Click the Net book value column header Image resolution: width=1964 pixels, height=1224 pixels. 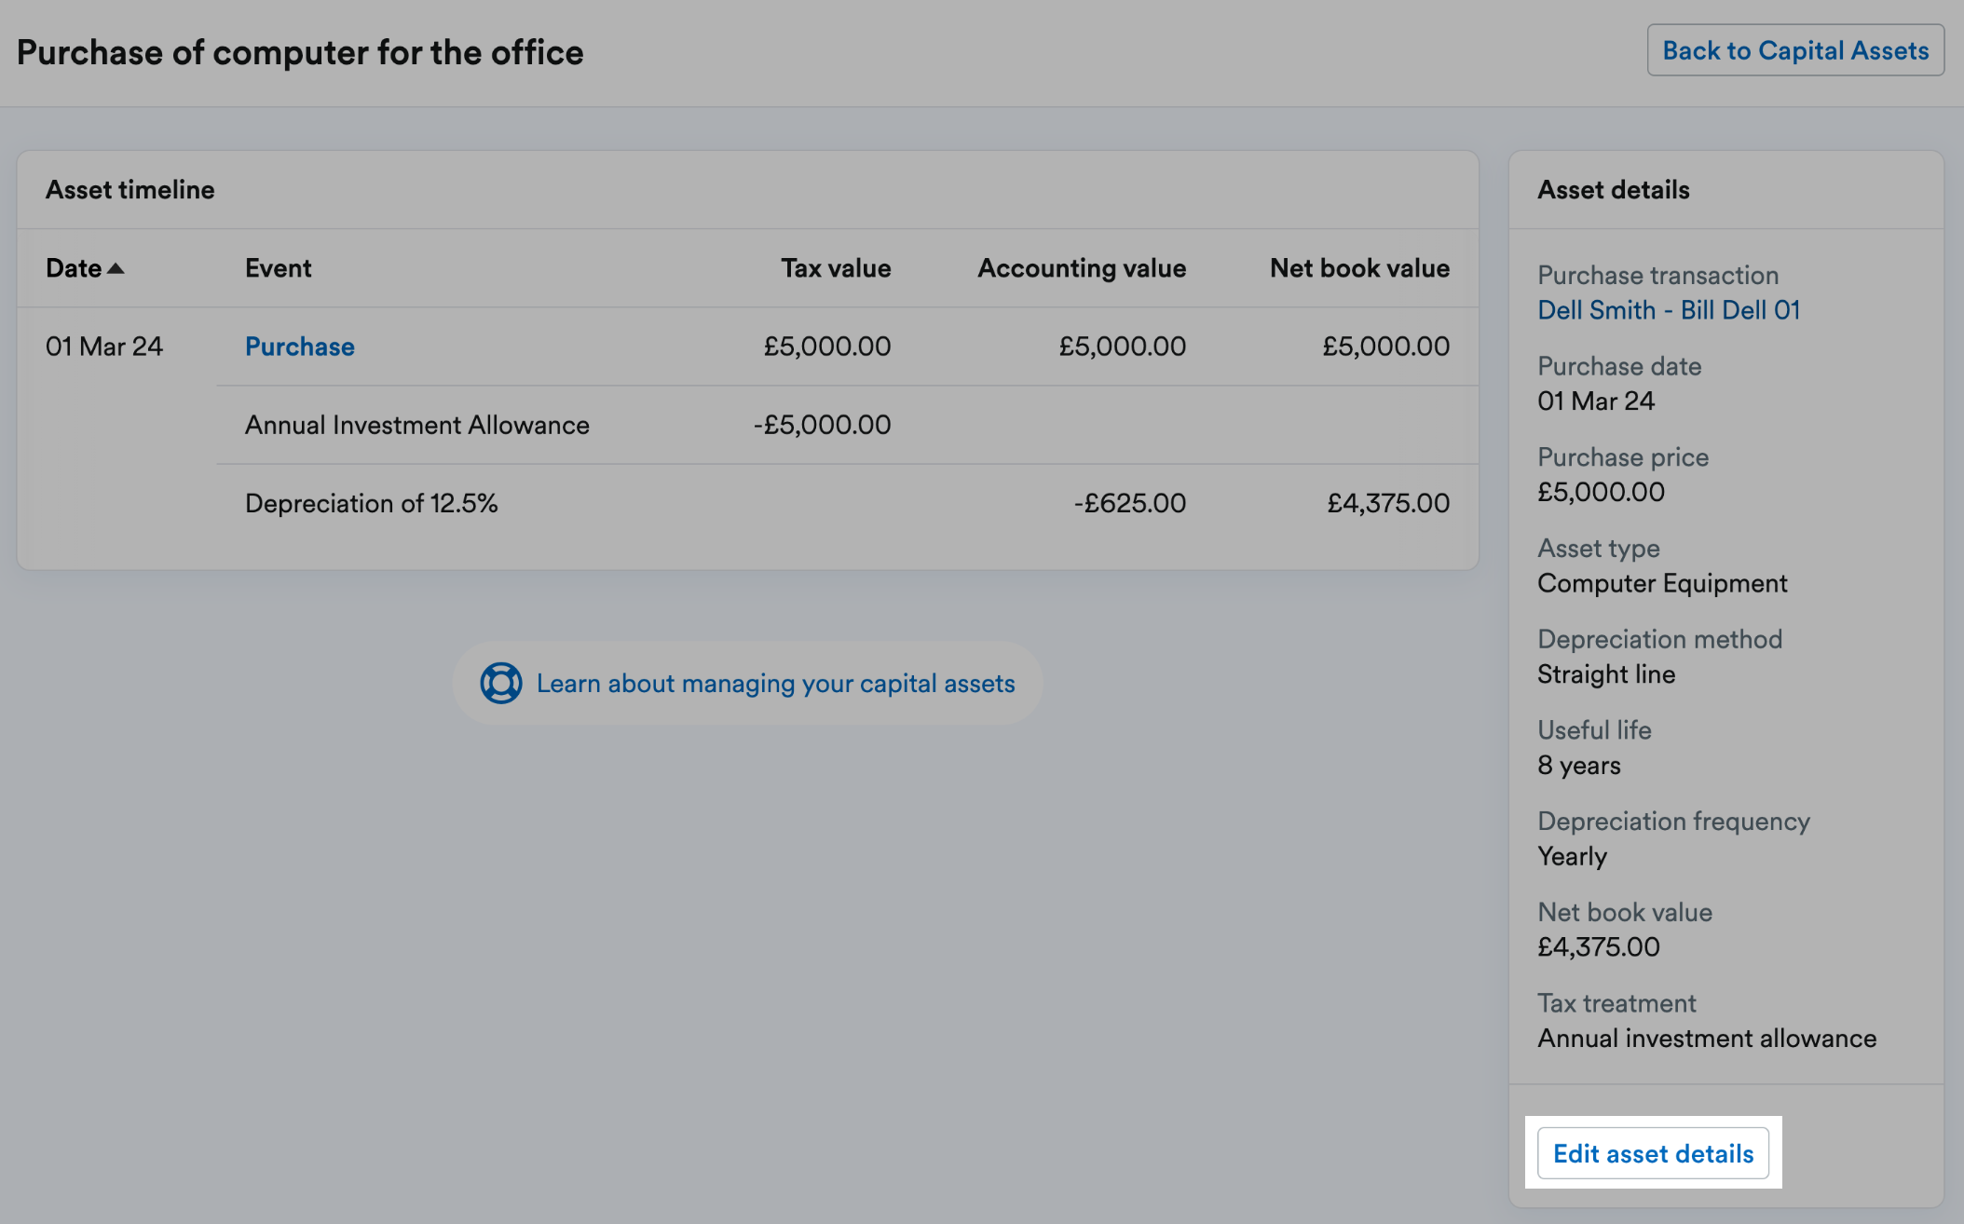point(1359,268)
